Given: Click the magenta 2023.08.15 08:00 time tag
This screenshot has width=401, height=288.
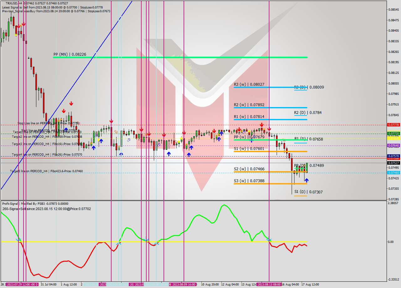Looking at the screenshot, I should [269, 285].
